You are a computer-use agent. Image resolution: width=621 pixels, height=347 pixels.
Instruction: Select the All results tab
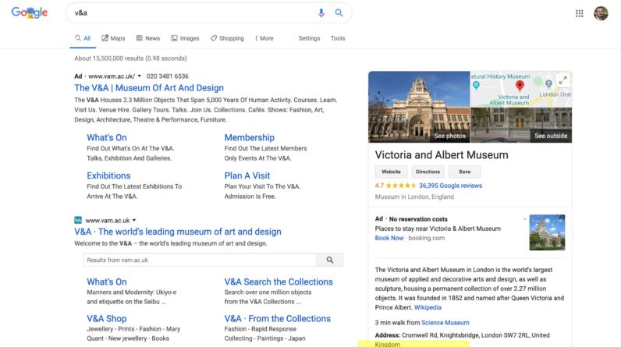click(x=83, y=38)
